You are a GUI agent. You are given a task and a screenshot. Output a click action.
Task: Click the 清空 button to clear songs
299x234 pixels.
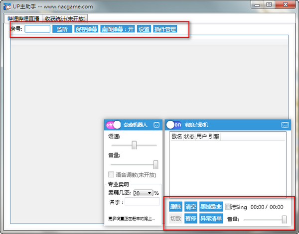(x=191, y=207)
